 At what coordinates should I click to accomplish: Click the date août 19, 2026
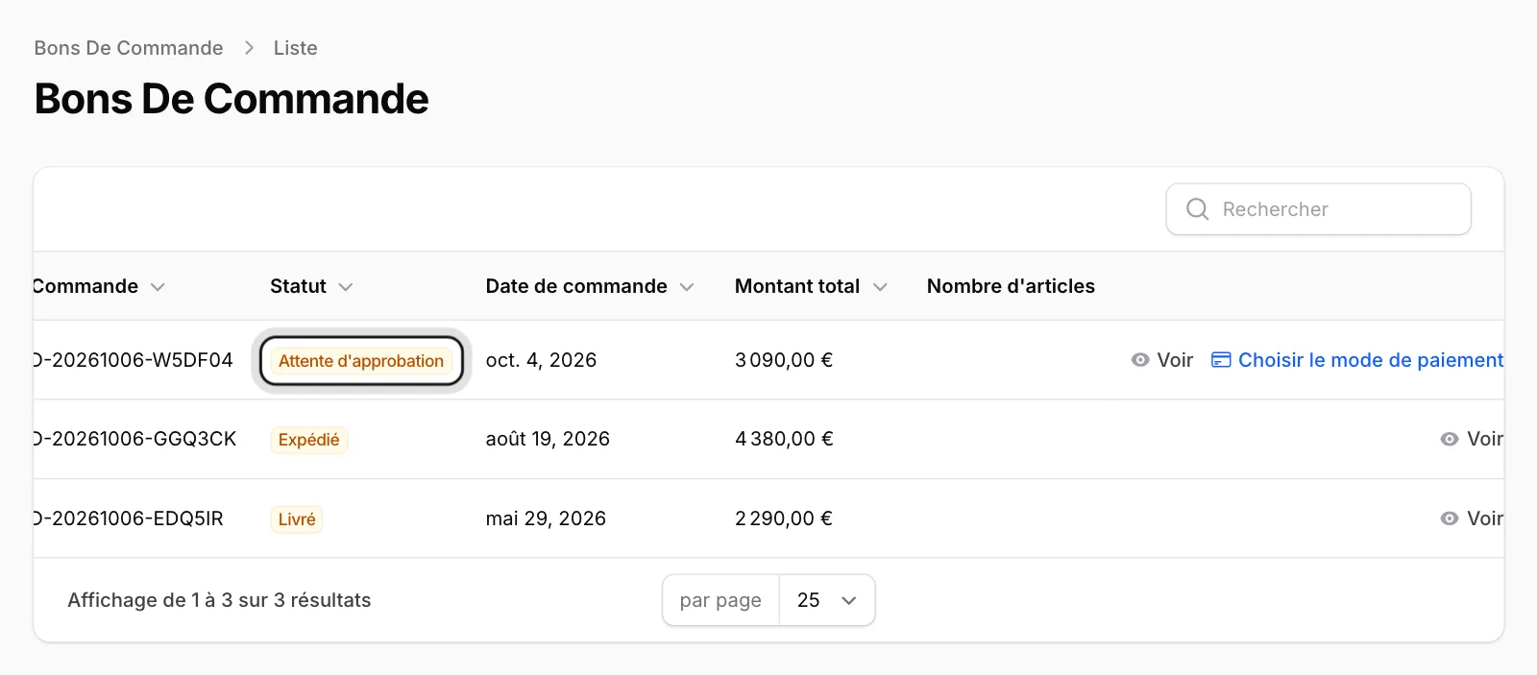[548, 439]
